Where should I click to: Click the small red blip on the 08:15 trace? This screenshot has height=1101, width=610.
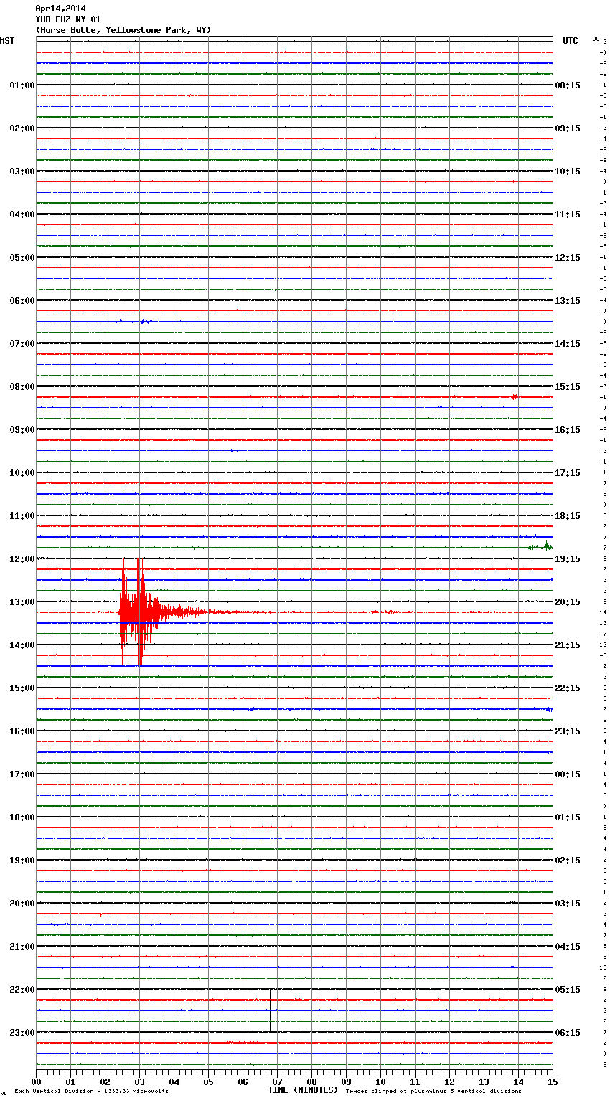click(515, 396)
